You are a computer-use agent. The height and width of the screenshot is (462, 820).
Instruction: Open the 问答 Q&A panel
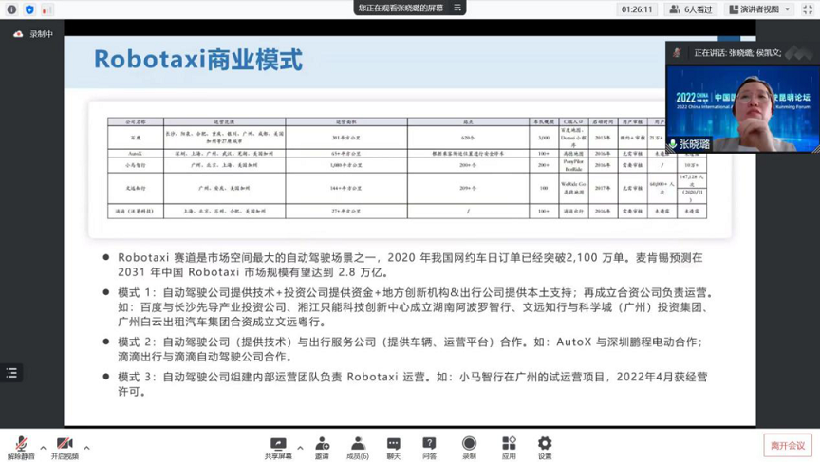429,448
